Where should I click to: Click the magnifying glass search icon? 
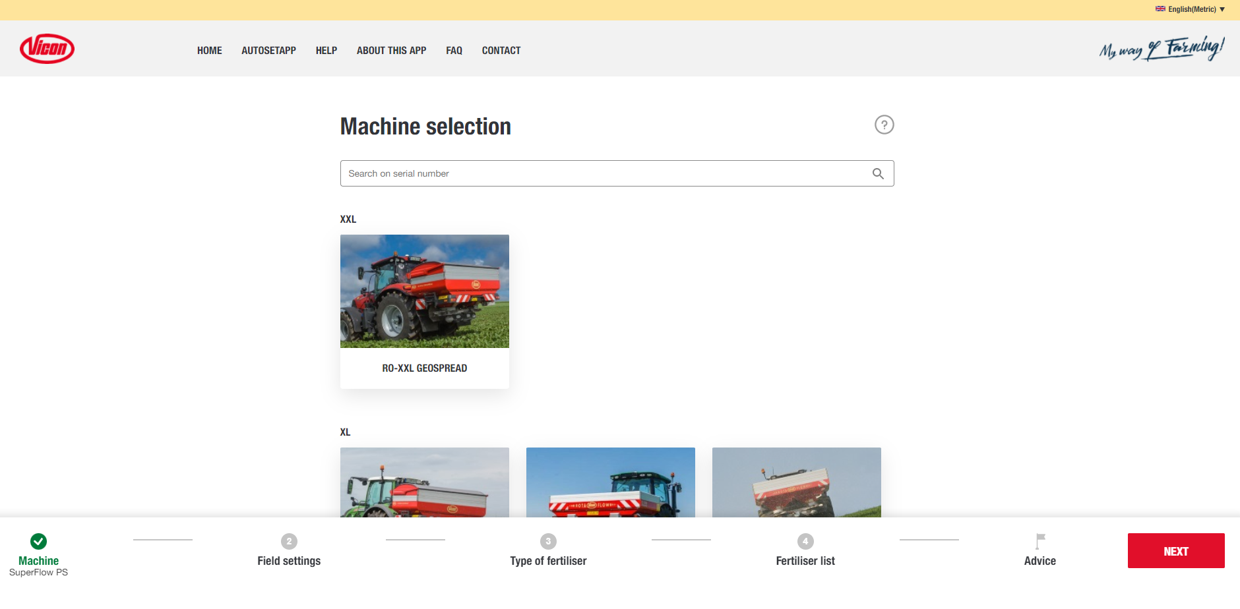coord(878,173)
